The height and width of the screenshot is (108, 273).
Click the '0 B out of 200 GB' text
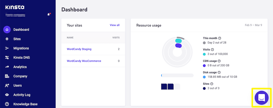point(218,66)
